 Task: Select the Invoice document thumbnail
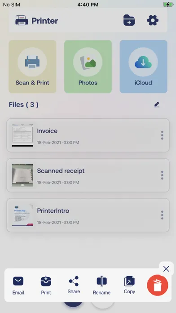[22, 135]
